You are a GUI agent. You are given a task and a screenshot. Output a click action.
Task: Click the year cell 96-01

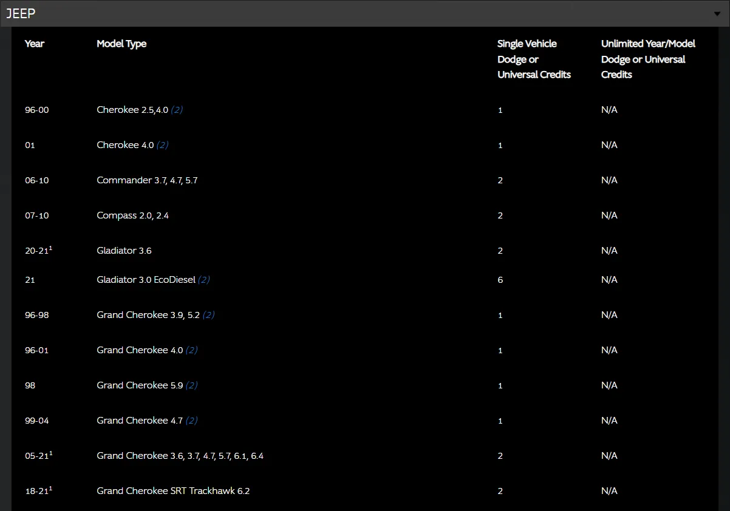coord(37,351)
